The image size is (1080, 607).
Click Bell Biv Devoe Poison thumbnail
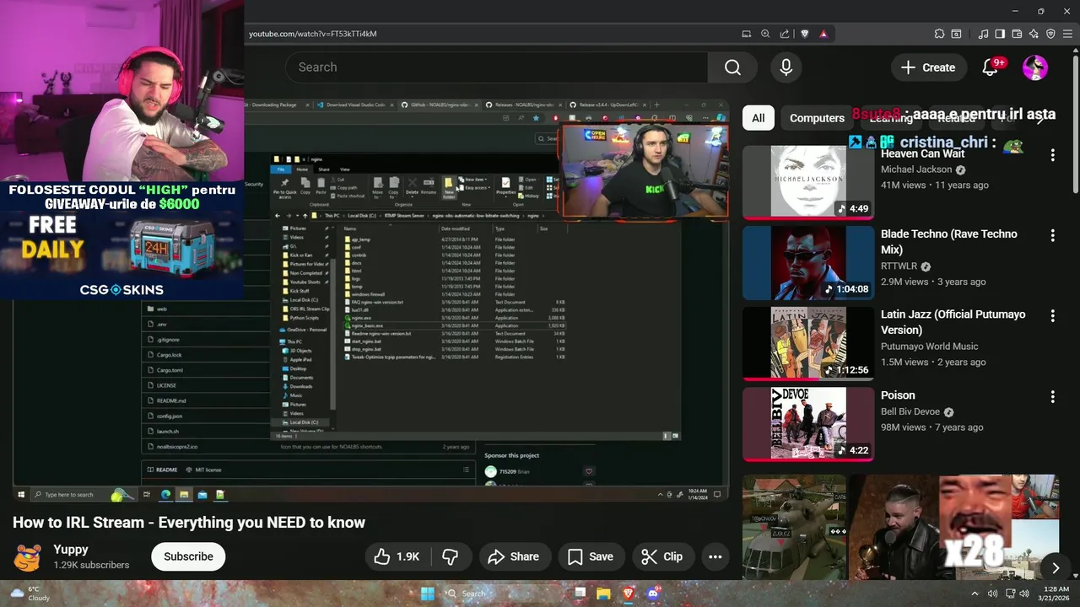pyautogui.click(x=808, y=423)
